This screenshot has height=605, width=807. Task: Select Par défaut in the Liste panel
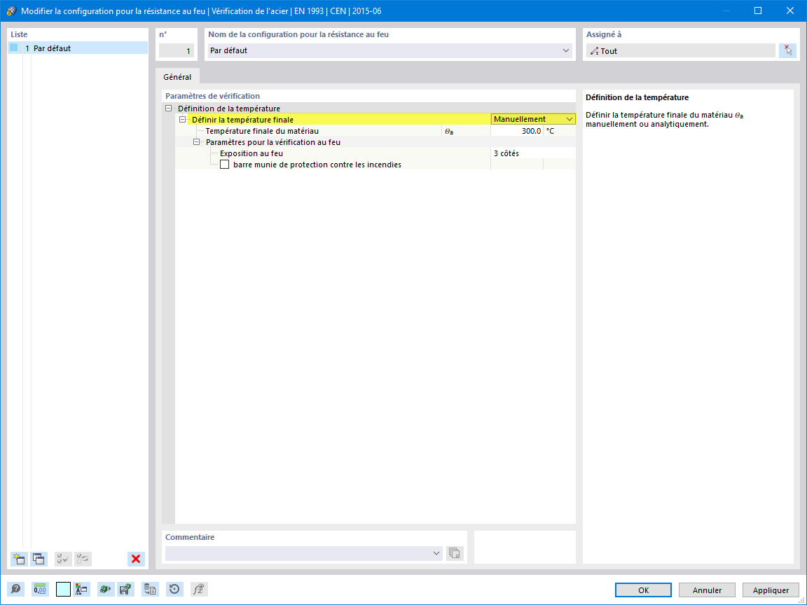[78, 48]
